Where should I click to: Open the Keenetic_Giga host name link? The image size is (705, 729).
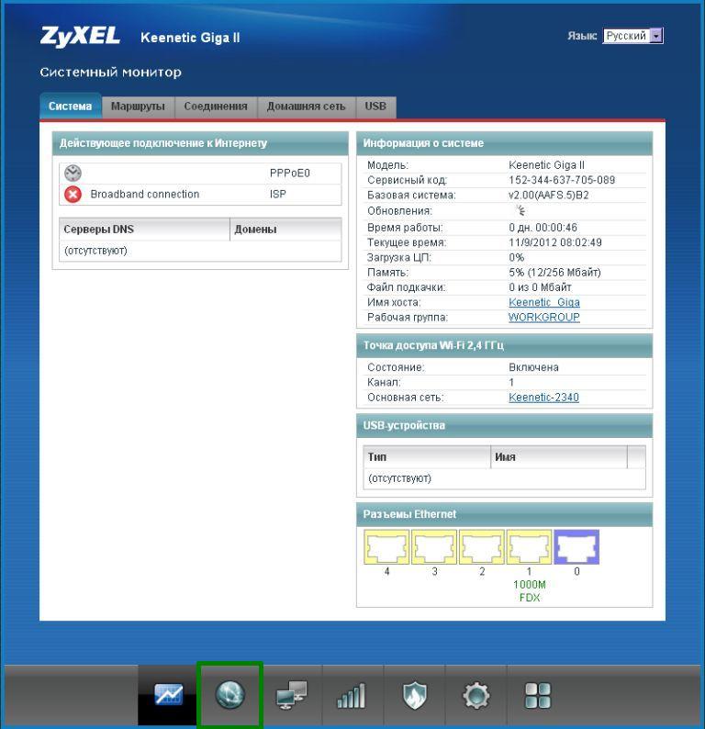coord(543,302)
